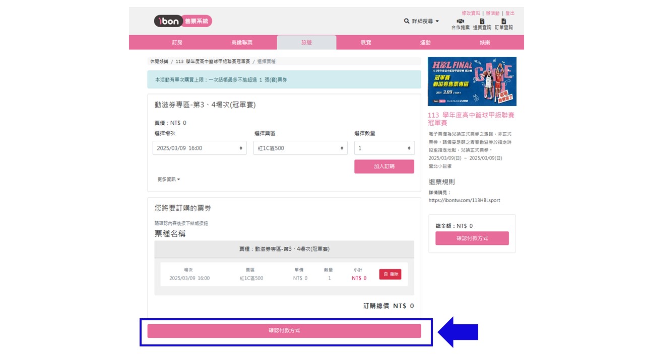The width and height of the screenshot is (645, 362).
Task: Switch to the 高鐵聯票 tab
Action: pos(242,43)
